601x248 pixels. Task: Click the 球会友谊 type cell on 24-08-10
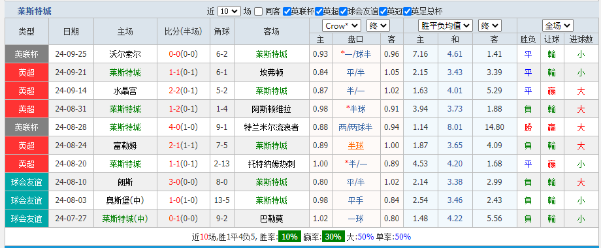coord(27,183)
